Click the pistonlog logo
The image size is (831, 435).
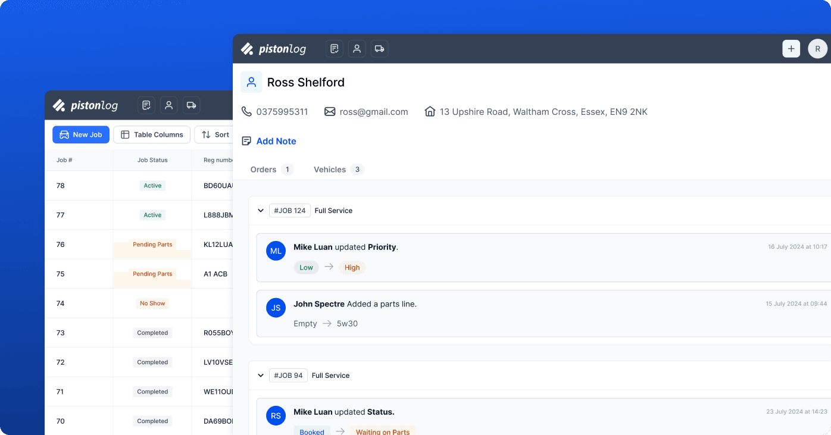pos(273,48)
